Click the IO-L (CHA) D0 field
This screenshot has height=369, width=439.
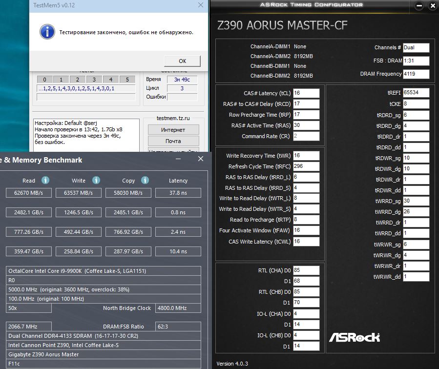click(x=306, y=314)
